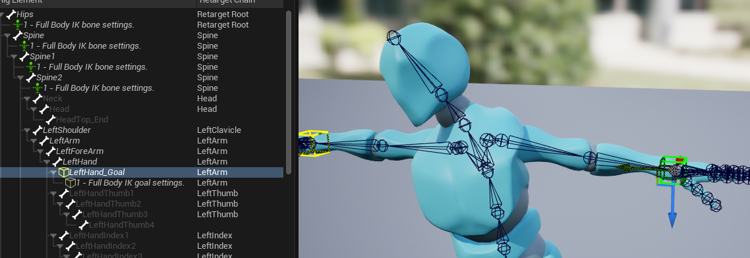Click the solver settings icon under Spine1
Image resolution: width=750 pixels, height=258 pixels.
point(31,67)
